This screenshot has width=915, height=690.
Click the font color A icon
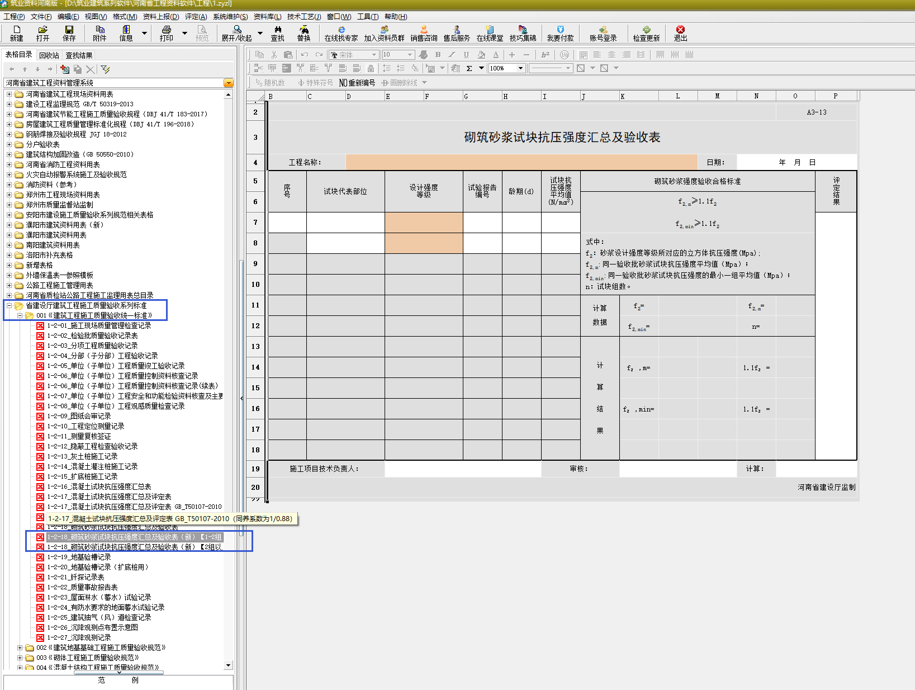click(496, 54)
